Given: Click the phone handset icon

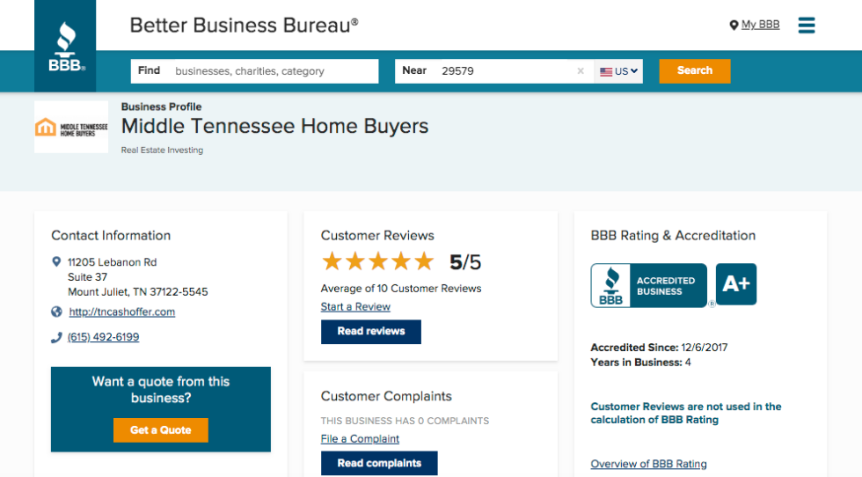Looking at the screenshot, I should tap(56, 337).
